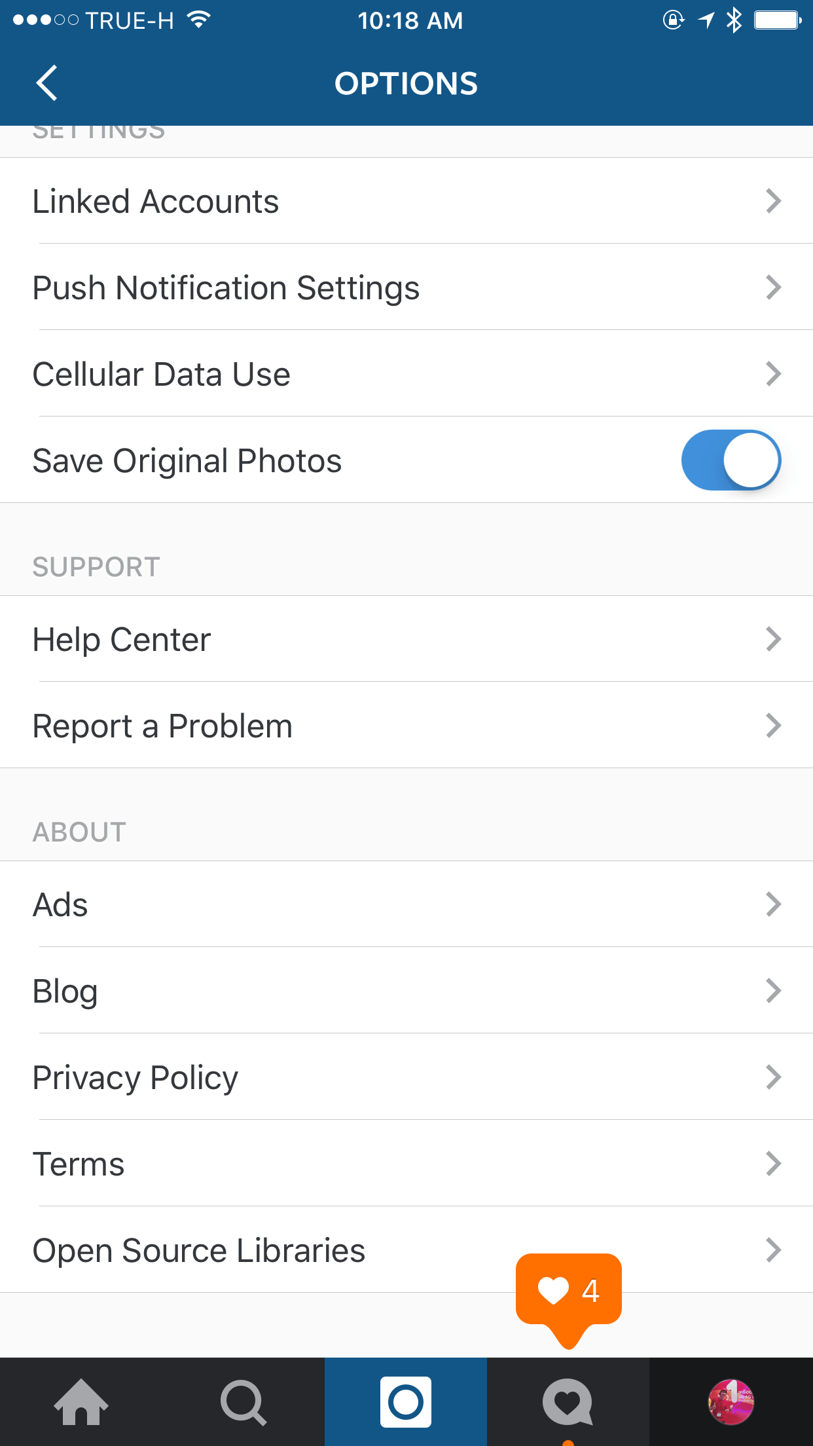Turn off Save Original Photos switch
Image resolution: width=813 pixels, height=1446 pixels.
[x=731, y=460]
